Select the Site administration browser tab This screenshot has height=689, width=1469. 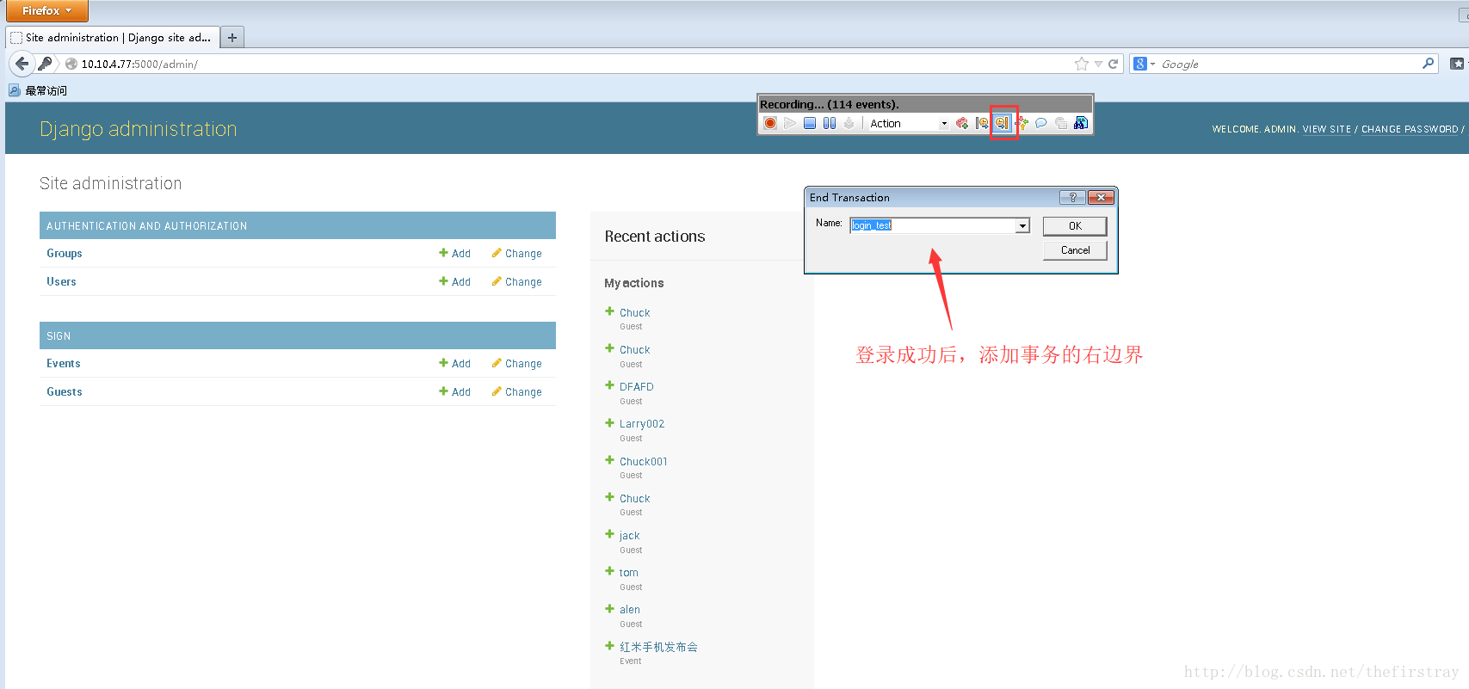tap(112, 38)
